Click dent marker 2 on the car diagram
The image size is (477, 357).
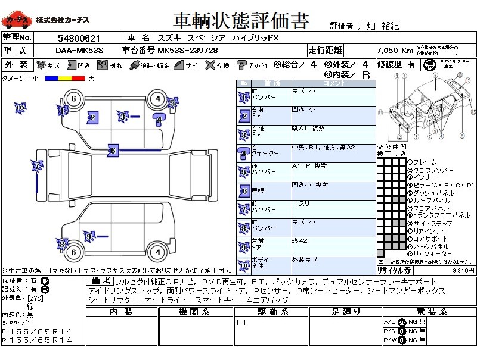(x=92, y=117)
